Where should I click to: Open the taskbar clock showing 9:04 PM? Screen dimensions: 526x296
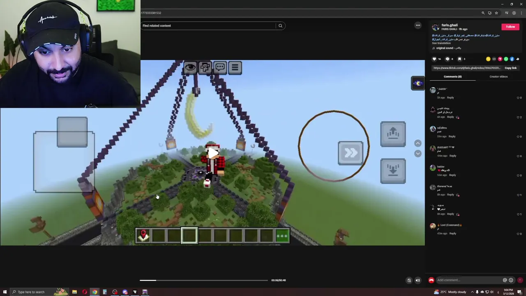[x=508, y=291]
